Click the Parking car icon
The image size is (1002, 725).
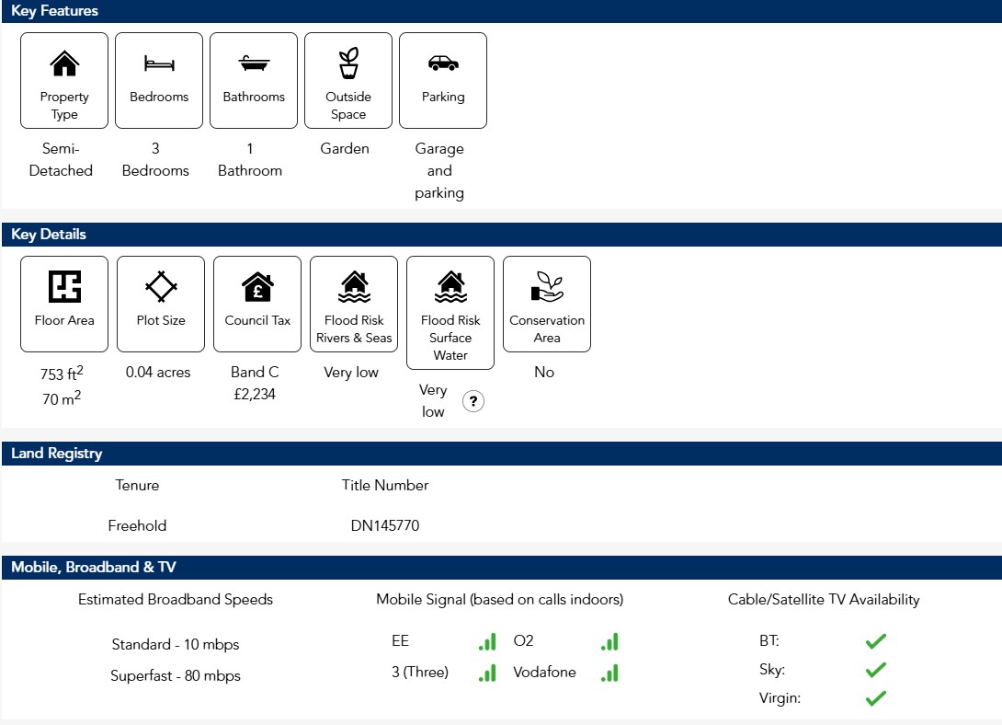[443, 63]
